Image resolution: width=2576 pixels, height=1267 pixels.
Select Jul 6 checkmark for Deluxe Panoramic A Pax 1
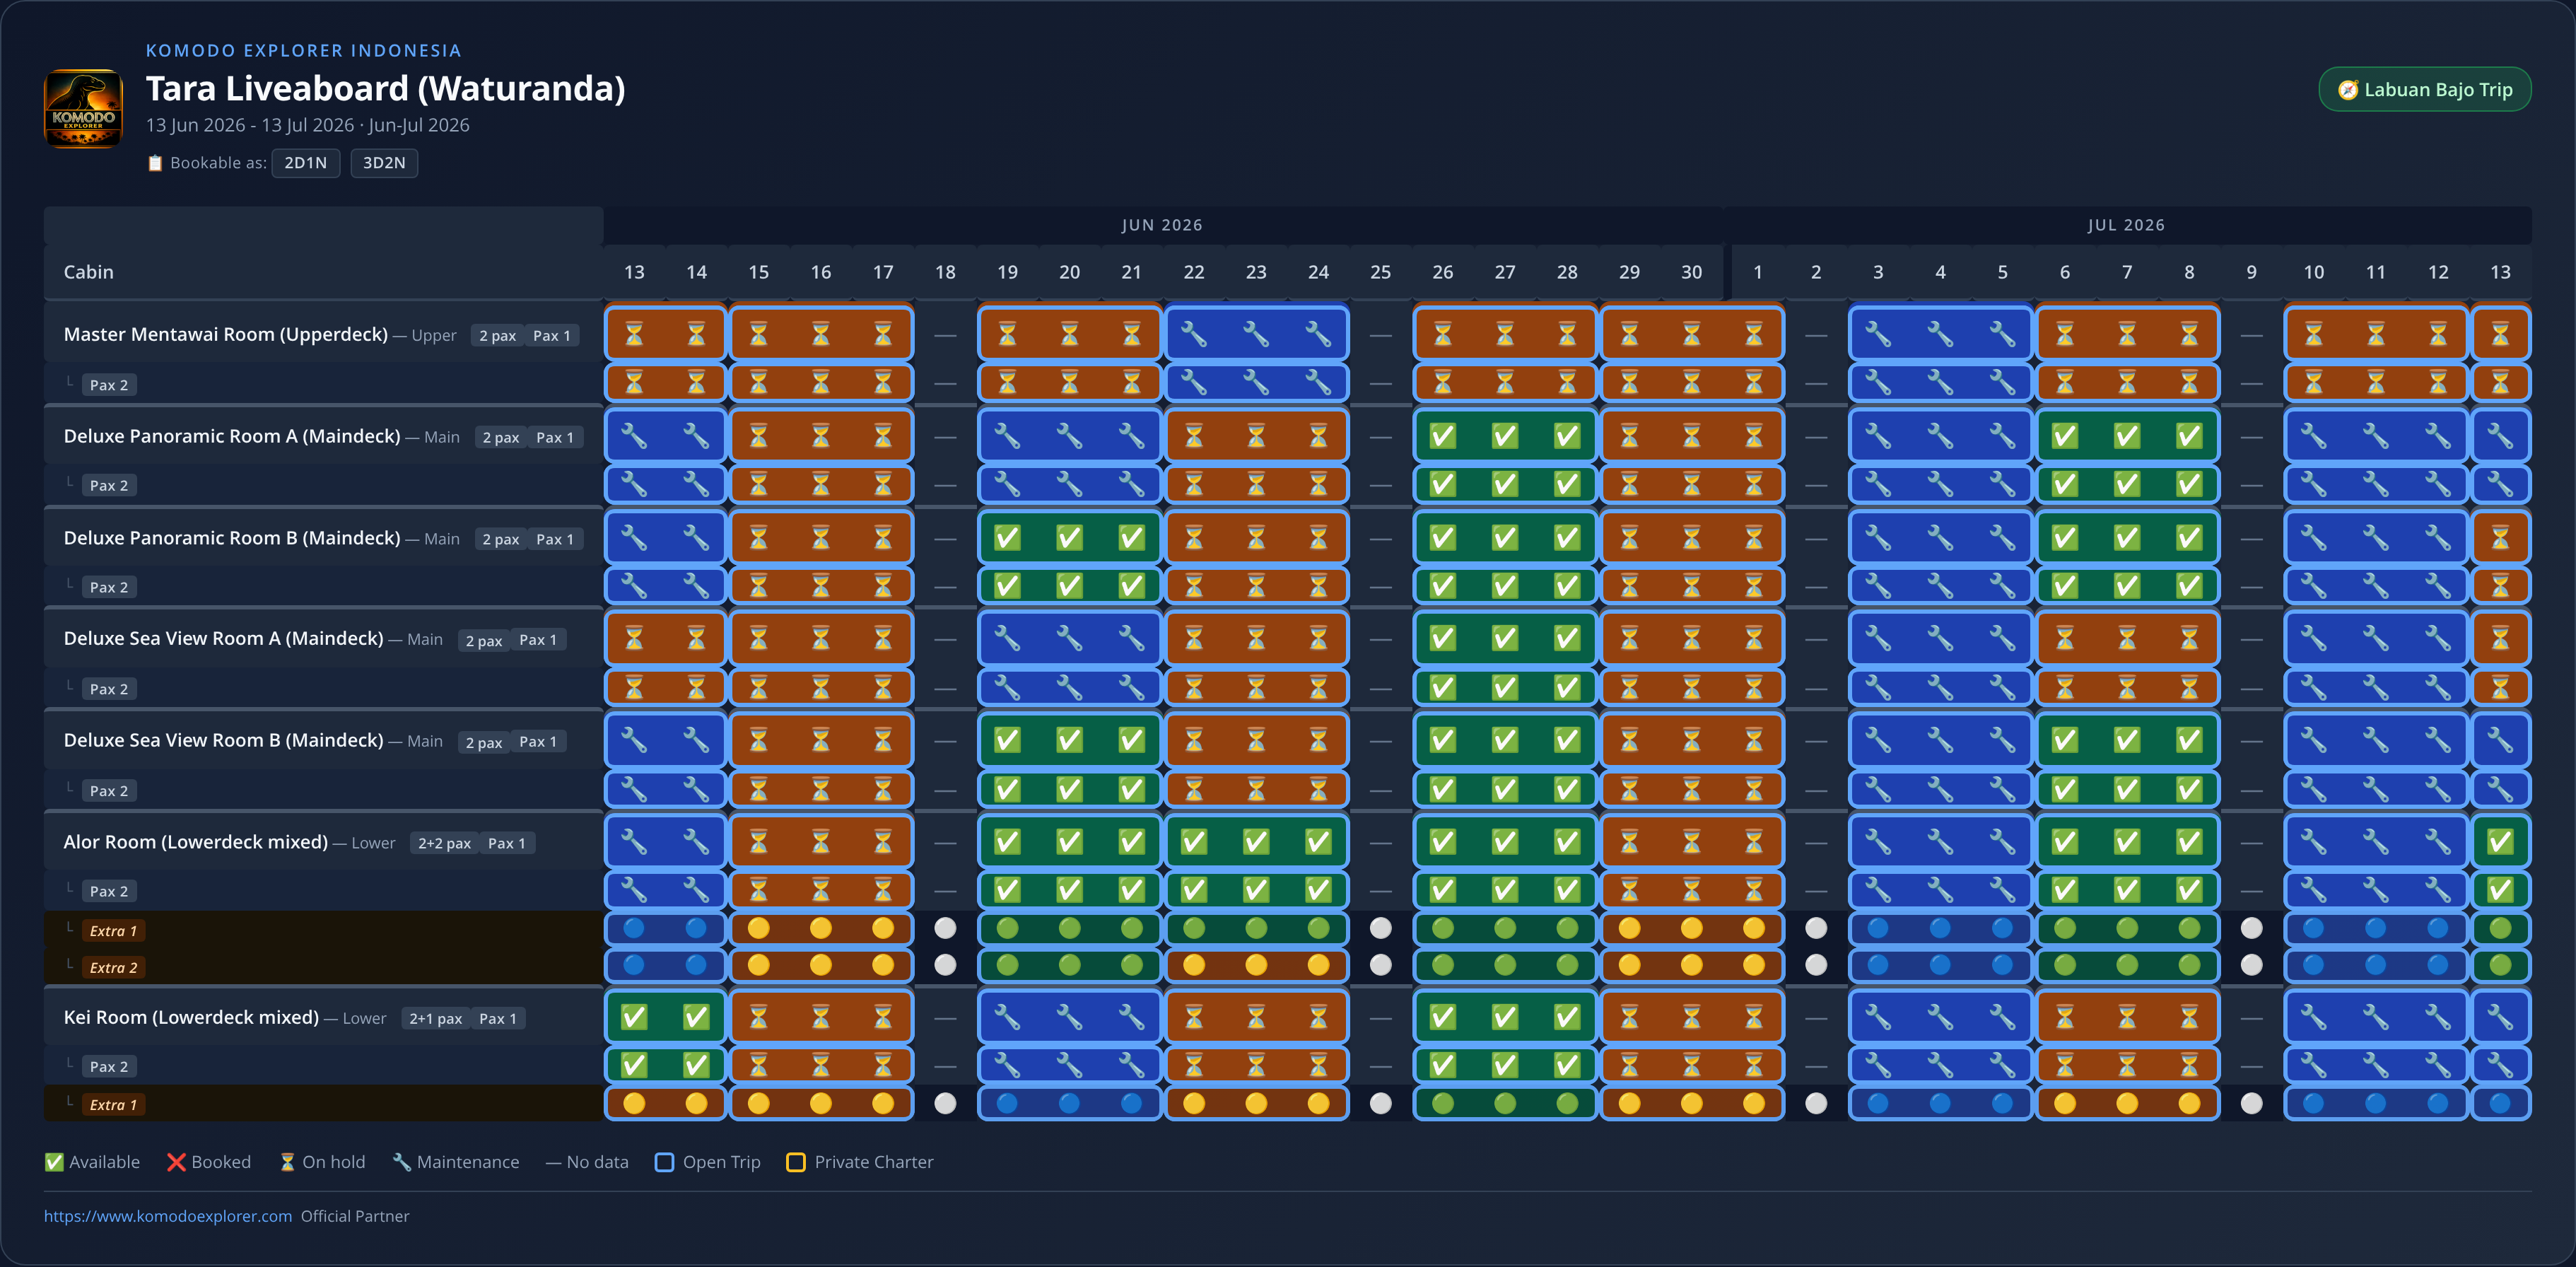point(2065,436)
